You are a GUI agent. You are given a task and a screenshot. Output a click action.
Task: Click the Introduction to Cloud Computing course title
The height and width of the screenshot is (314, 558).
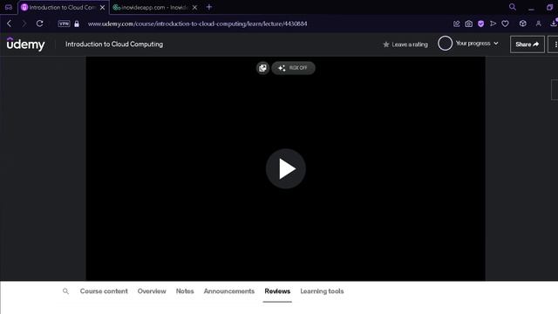tap(114, 44)
